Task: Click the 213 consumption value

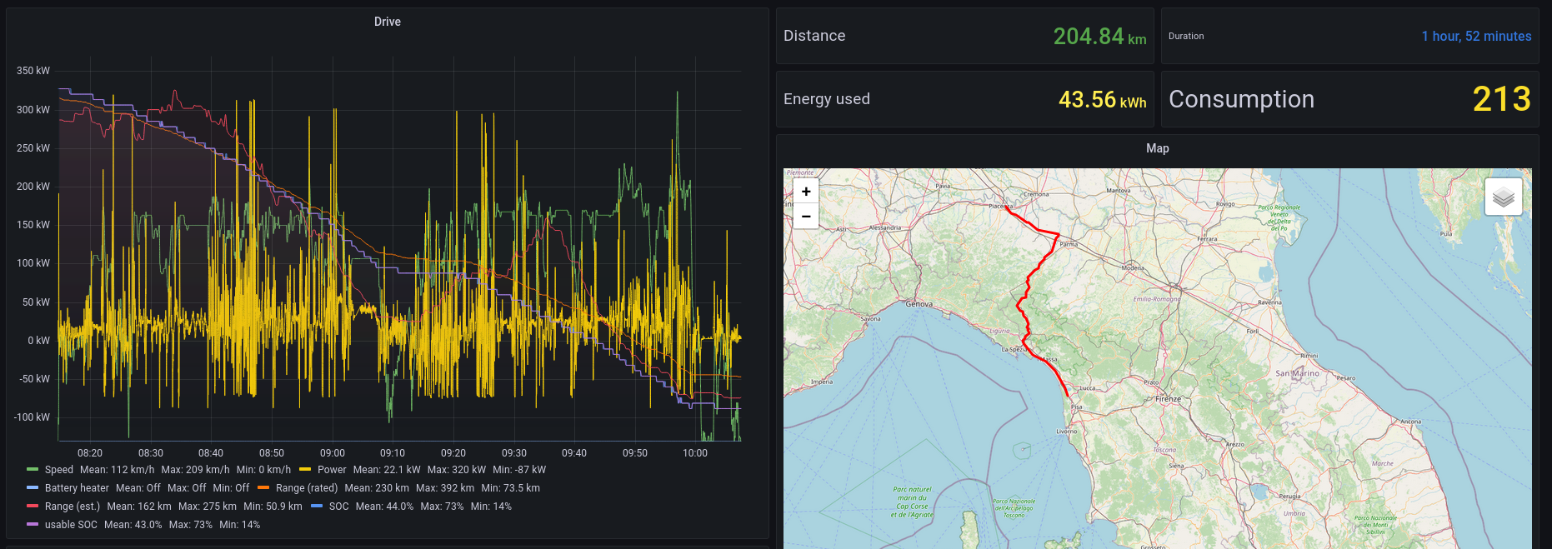Action: pyautogui.click(x=1502, y=99)
